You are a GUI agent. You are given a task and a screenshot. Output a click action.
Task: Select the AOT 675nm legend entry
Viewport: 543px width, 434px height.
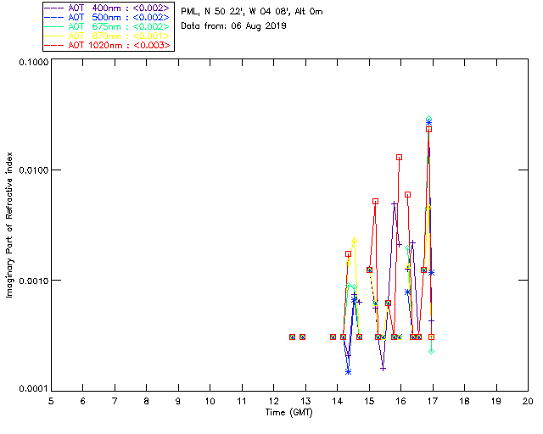click(x=108, y=26)
